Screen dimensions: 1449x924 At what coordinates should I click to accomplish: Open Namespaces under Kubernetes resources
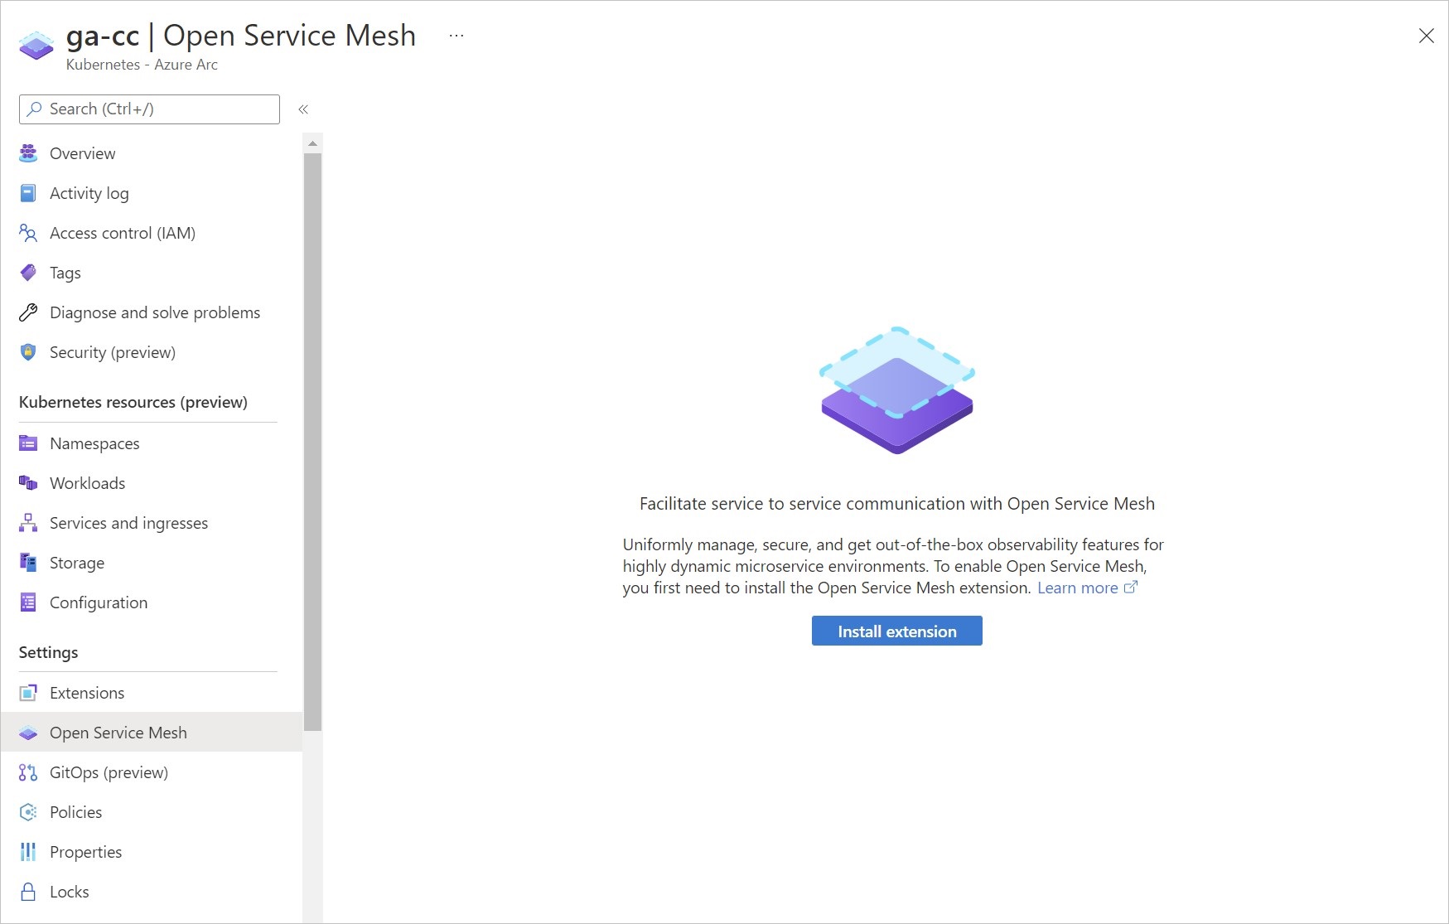click(x=152, y=443)
